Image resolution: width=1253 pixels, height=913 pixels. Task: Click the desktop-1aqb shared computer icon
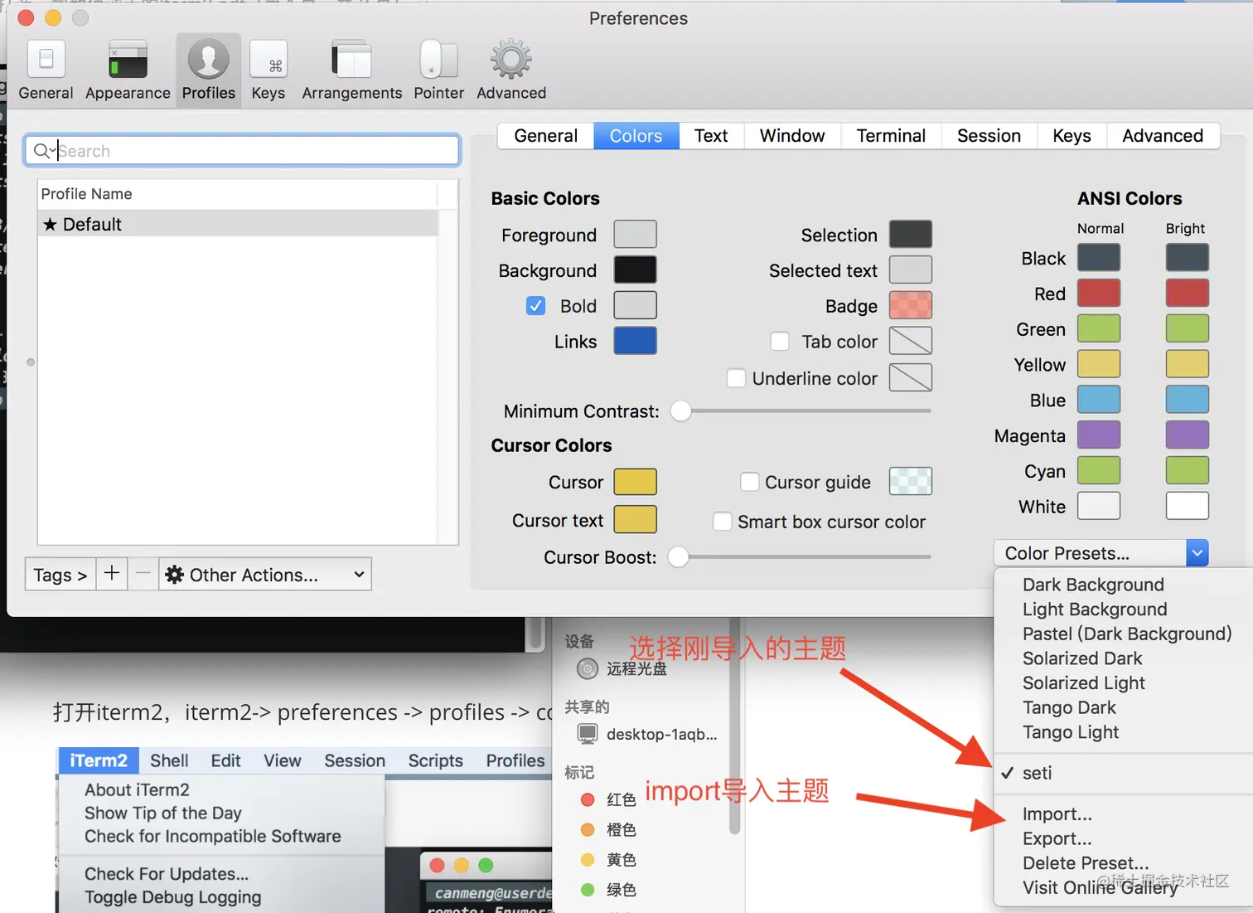(x=588, y=734)
